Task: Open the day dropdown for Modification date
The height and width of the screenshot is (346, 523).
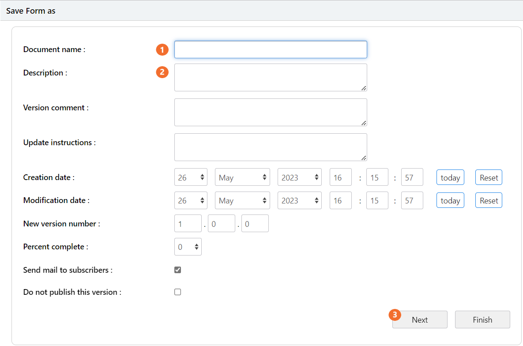Action: [191, 200]
